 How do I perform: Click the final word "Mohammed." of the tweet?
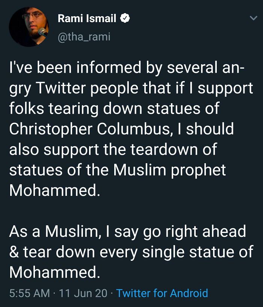(55, 272)
